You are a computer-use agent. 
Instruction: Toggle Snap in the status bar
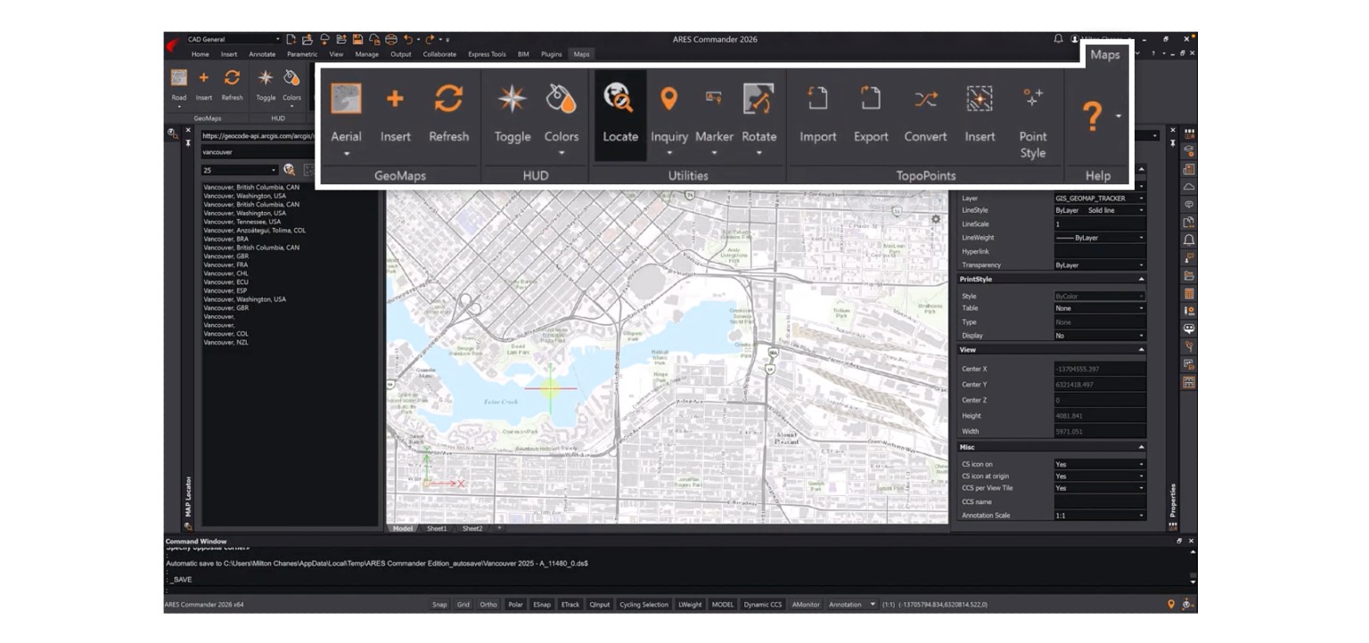(439, 605)
